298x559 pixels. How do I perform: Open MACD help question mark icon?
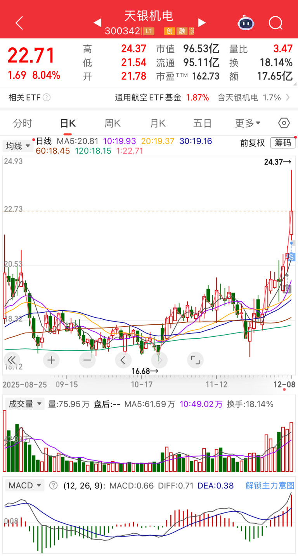tap(54, 485)
